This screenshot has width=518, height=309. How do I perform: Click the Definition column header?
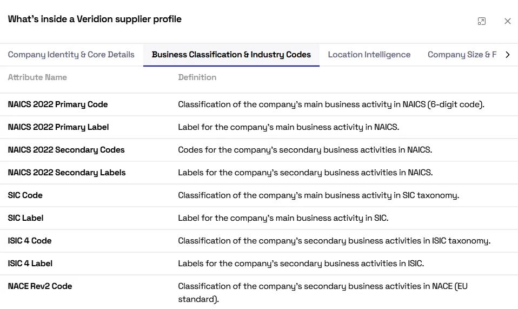(197, 77)
